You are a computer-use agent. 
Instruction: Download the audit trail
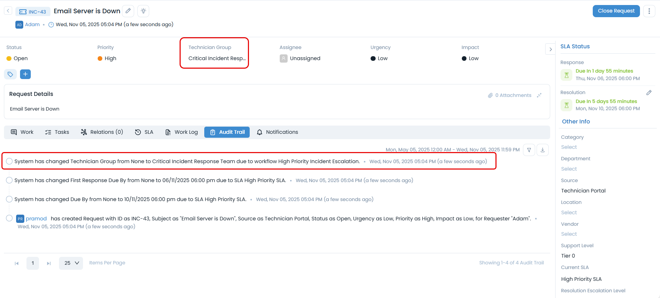(543, 150)
